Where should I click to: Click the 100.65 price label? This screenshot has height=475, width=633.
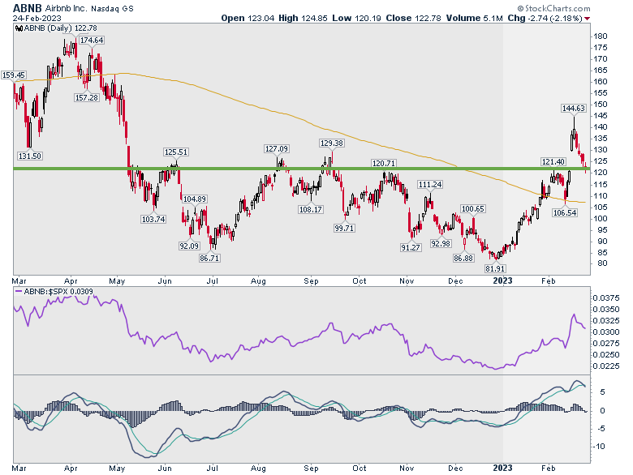click(473, 209)
